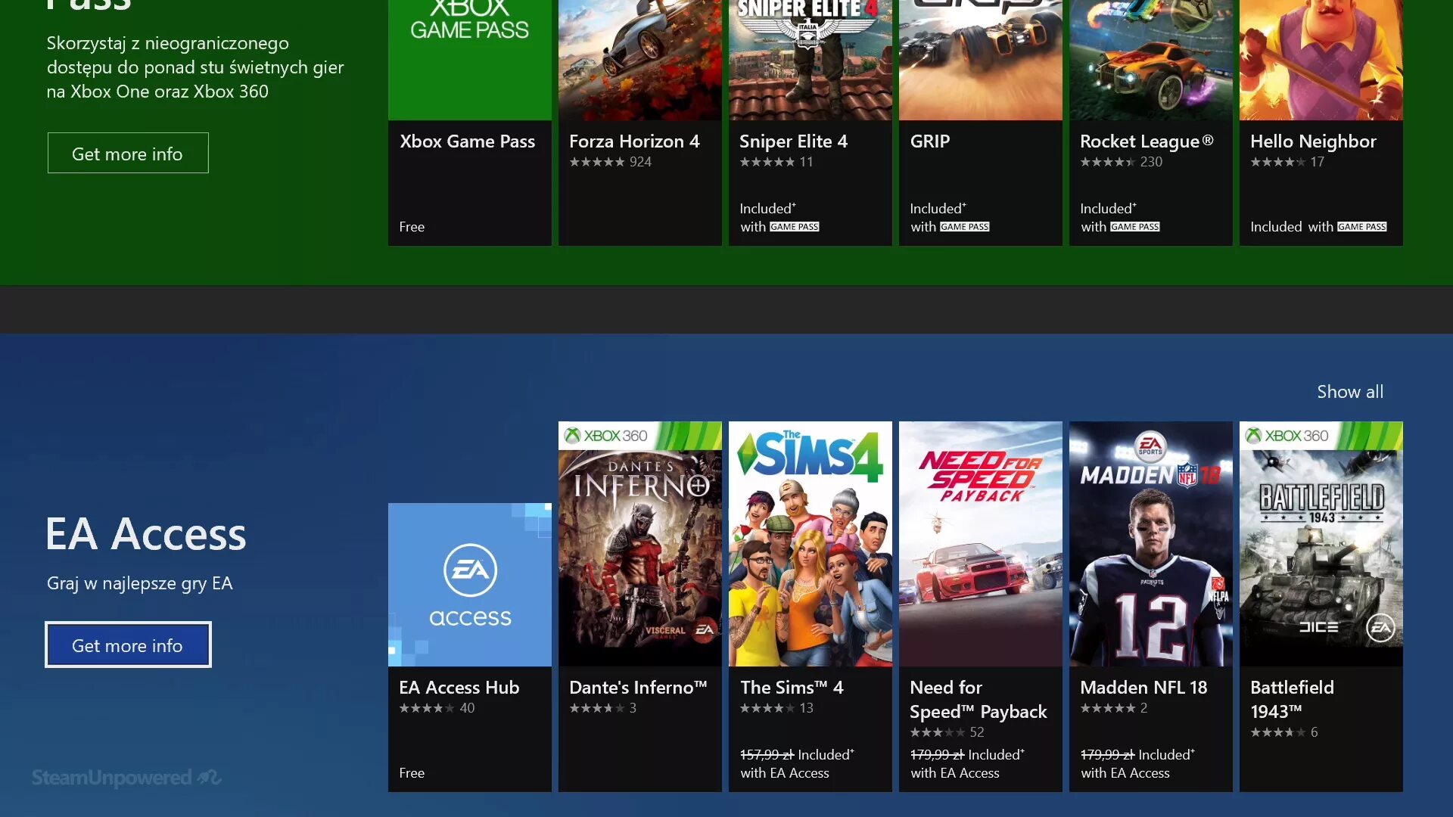Image resolution: width=1453 pixels, height=817 pixels.
Task: Click Rocket League star rating 230
Action: point(1121,162)
